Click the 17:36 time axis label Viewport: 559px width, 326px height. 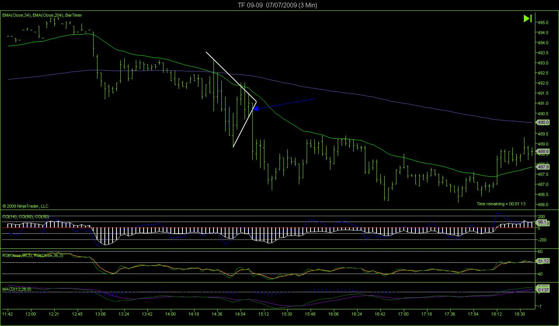tap(450, 314)
